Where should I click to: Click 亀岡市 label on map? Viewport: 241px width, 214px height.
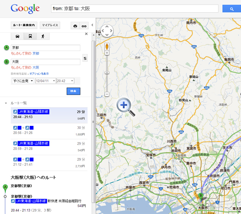click(229, 60)
